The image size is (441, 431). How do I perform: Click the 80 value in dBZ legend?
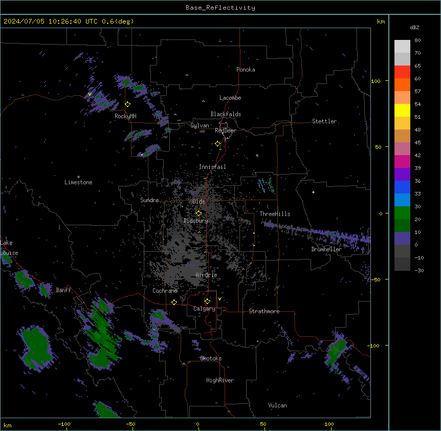[417, 40]
